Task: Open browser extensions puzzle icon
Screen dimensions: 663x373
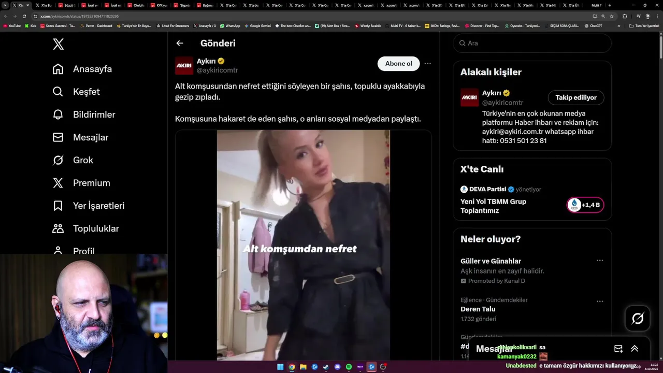Action: click(x=625, y=16)
